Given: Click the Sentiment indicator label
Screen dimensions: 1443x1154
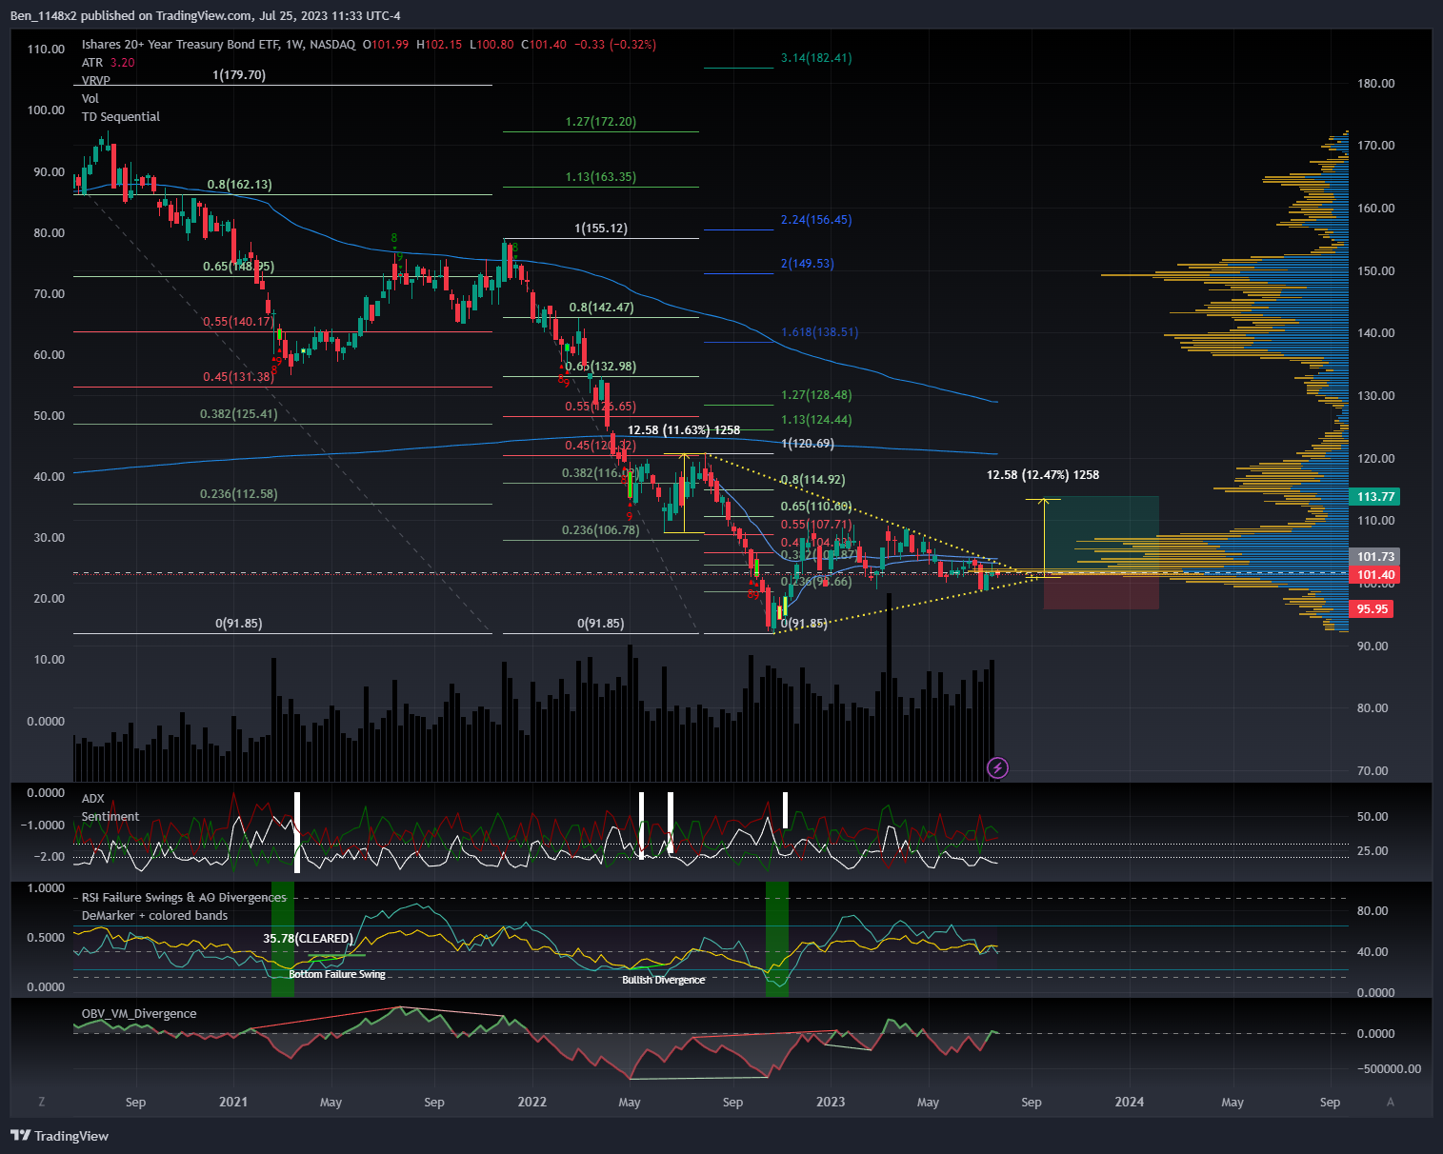Looking at the screenshot, I should (110, 816).
